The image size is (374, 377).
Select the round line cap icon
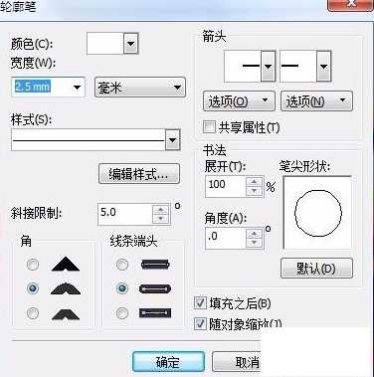(155, 288)
